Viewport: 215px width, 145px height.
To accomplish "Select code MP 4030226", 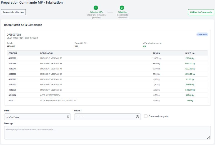I will tap(12, 90).
